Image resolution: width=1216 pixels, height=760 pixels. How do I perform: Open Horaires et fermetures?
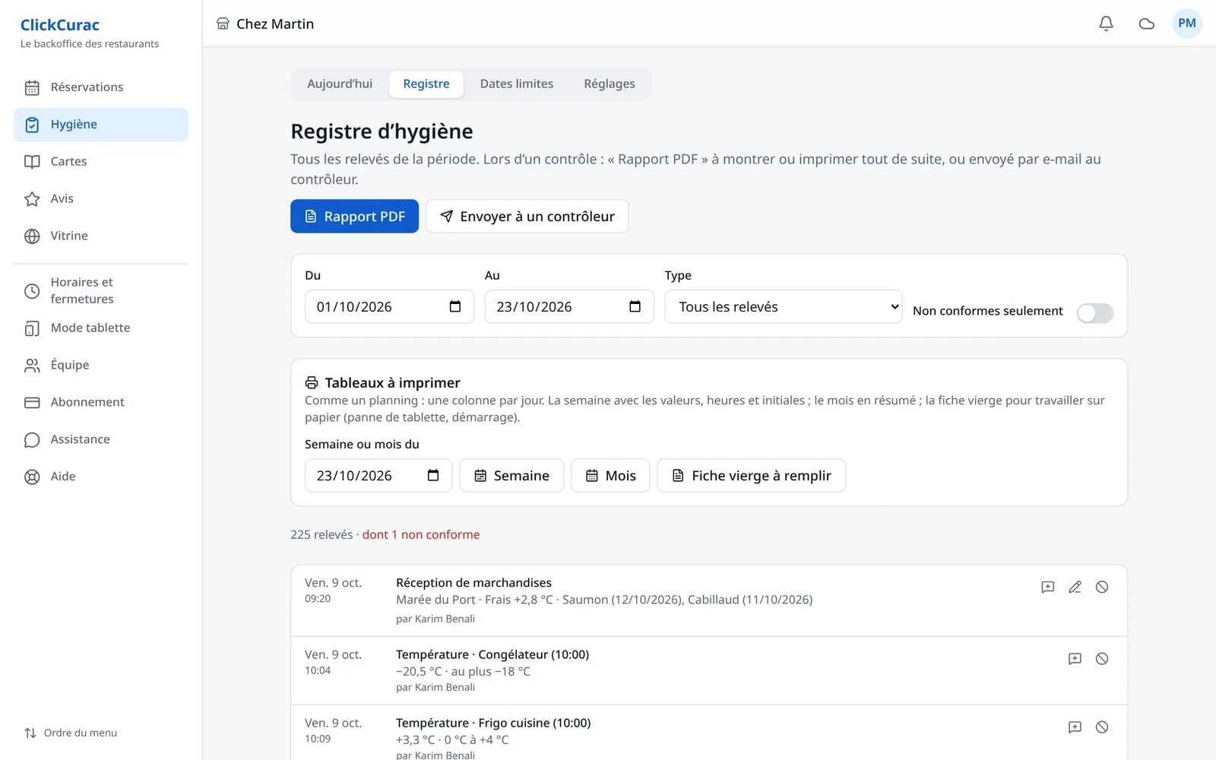pos(101,290)
